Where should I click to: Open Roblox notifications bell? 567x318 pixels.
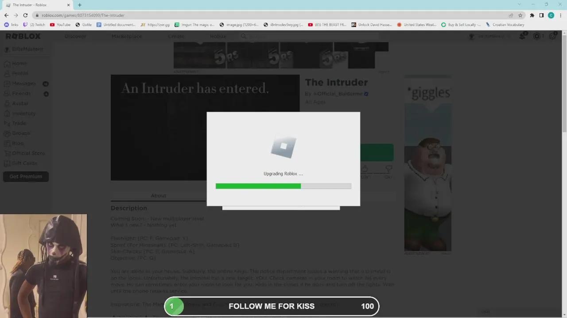[x=523, y=36]
